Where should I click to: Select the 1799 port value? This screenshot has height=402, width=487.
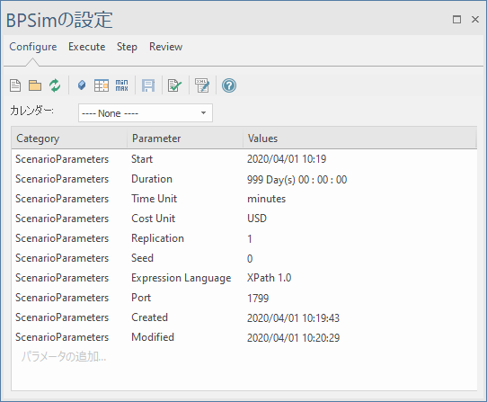(x=258, y=299)
